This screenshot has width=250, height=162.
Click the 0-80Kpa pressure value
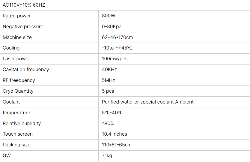[112, 26]
